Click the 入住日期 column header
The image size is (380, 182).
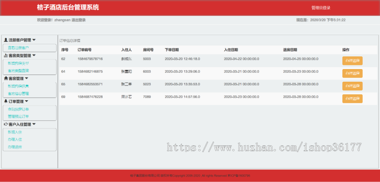(x=231, y=50)
